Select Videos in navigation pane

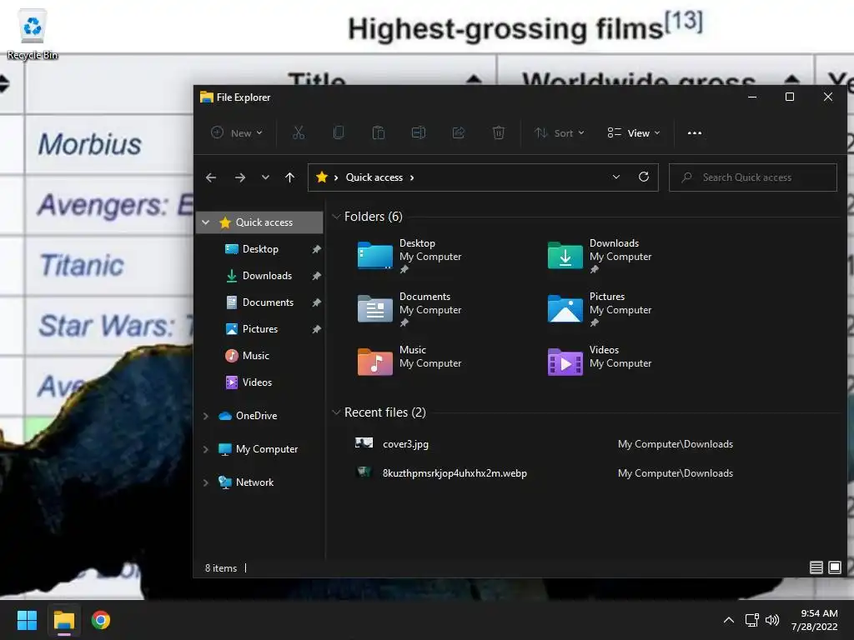[x=257, y=382]
